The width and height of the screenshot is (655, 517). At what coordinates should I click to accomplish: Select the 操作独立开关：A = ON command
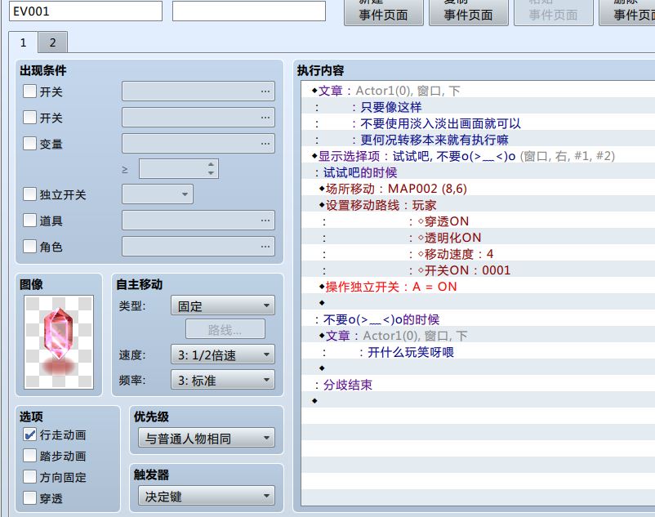click(478, 287)
